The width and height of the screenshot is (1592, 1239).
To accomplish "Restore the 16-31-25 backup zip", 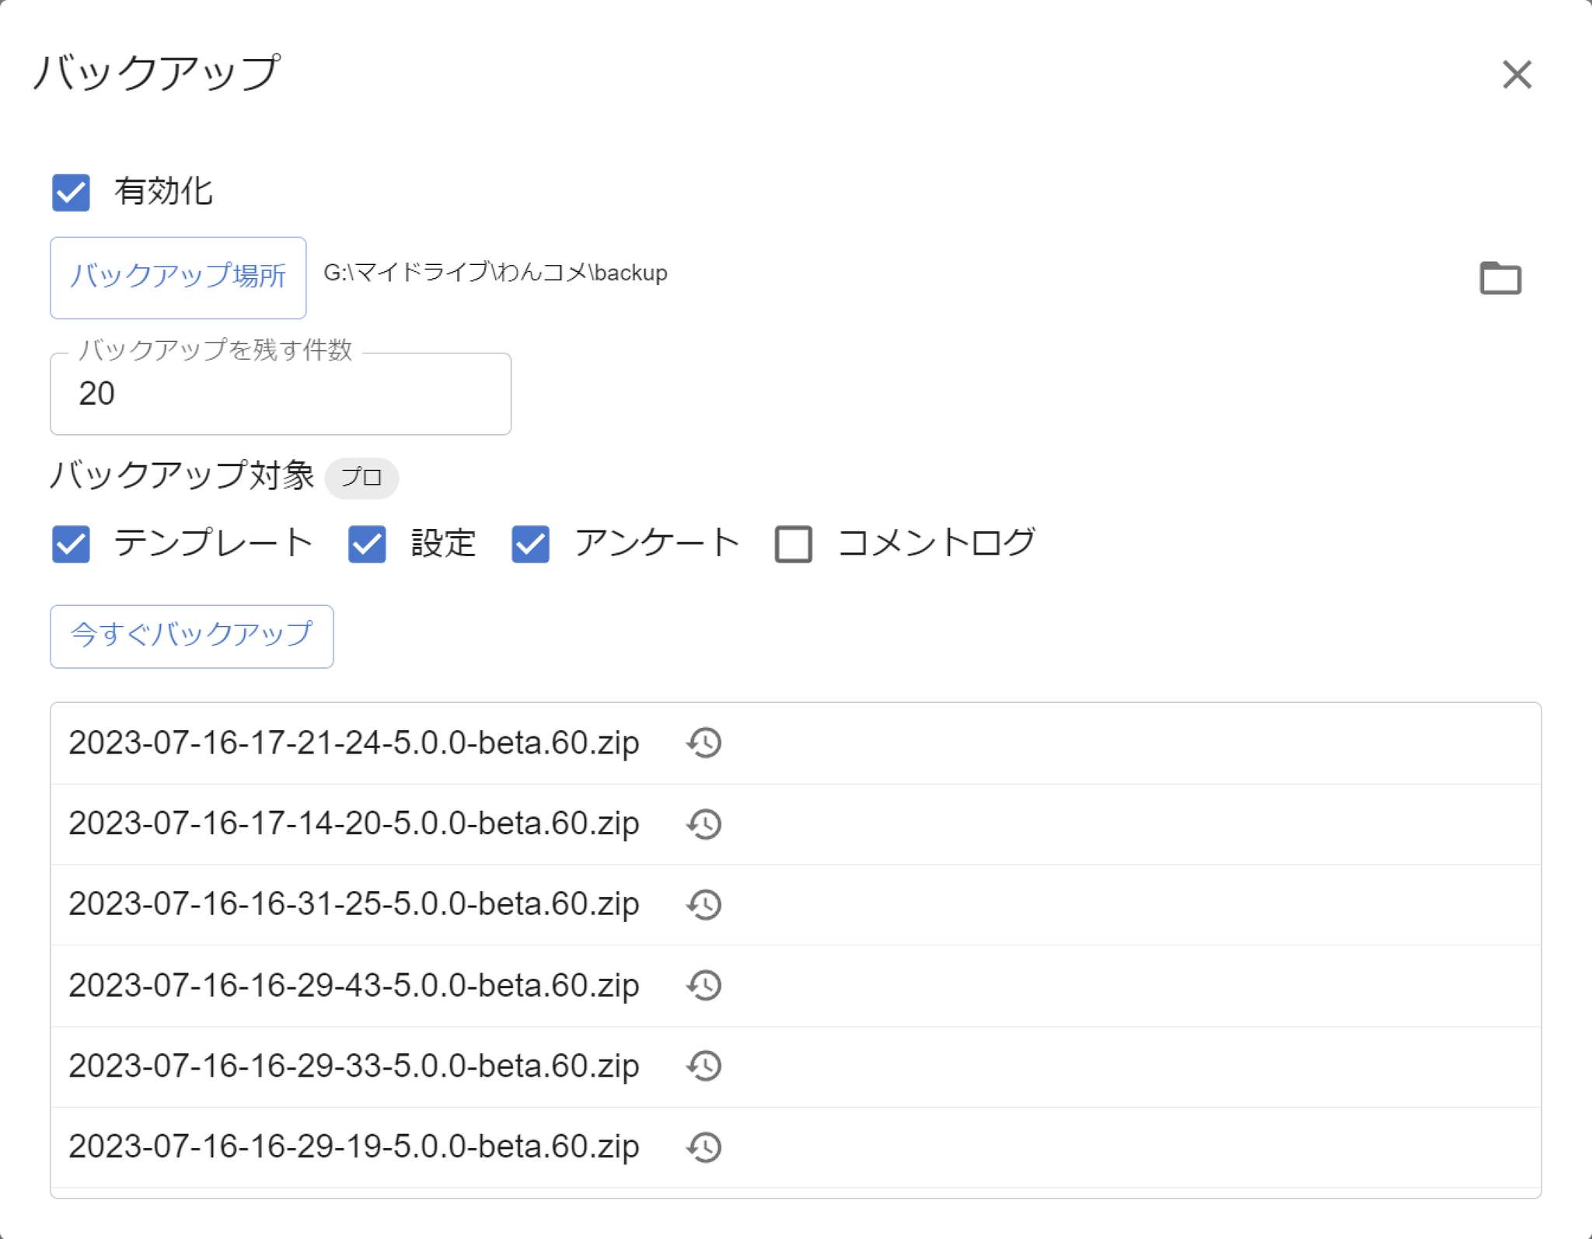I will (x=704, y=904).
